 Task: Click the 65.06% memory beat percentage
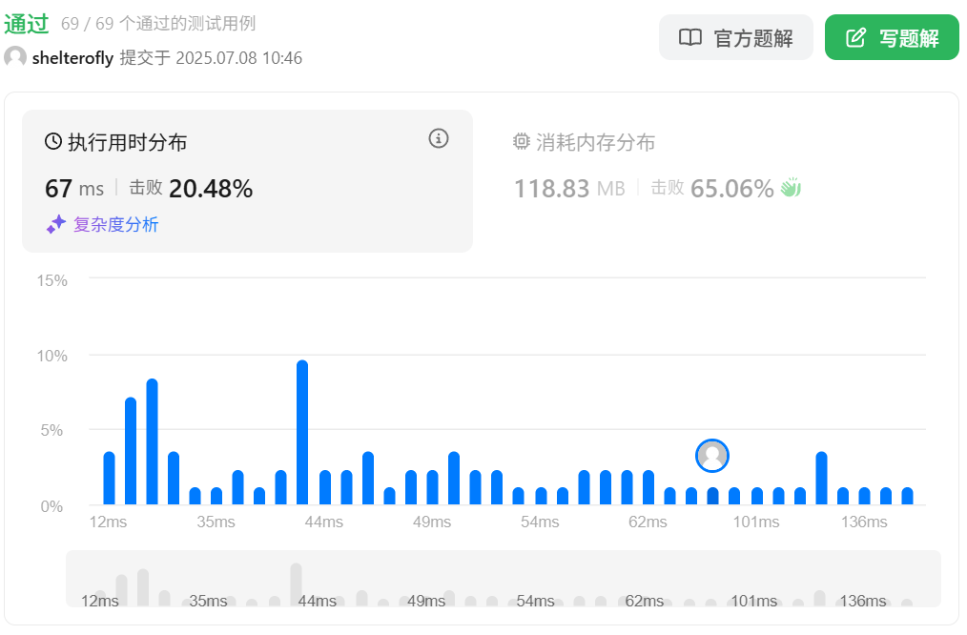[732, 189]
